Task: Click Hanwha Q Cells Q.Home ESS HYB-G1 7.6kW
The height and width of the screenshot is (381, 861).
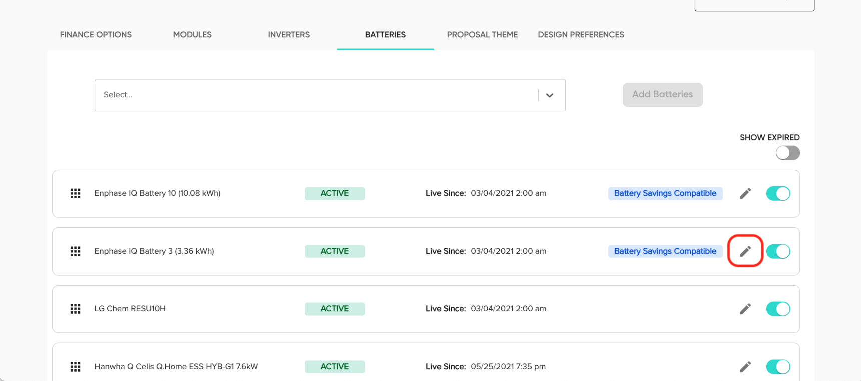Action: [x=176, y=367]
